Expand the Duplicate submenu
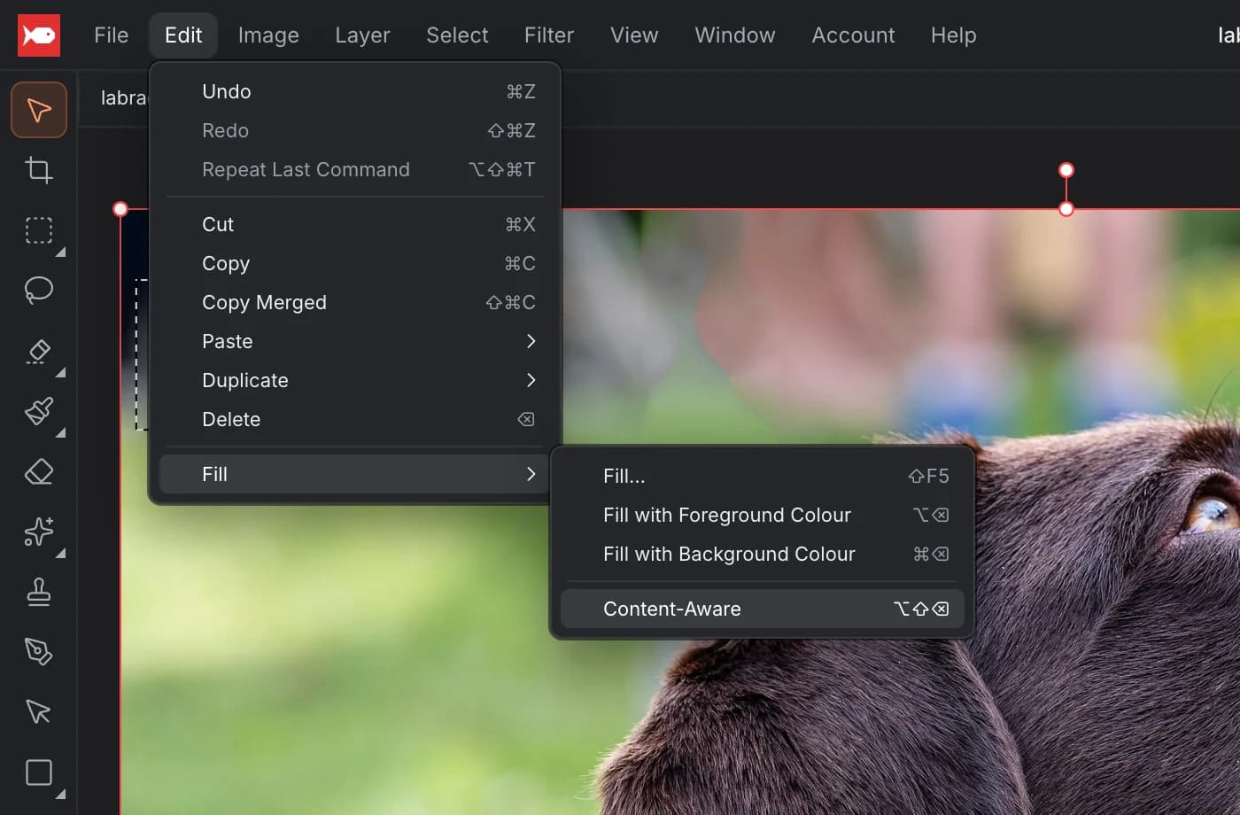1240x815 pixels. tap(355, 380)
